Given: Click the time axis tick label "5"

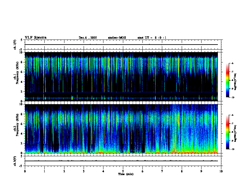Looking at the screenshot, I should [123, 171].
